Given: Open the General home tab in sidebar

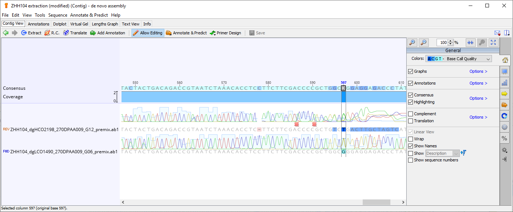Looking at the screenshot, I should 505,60.
